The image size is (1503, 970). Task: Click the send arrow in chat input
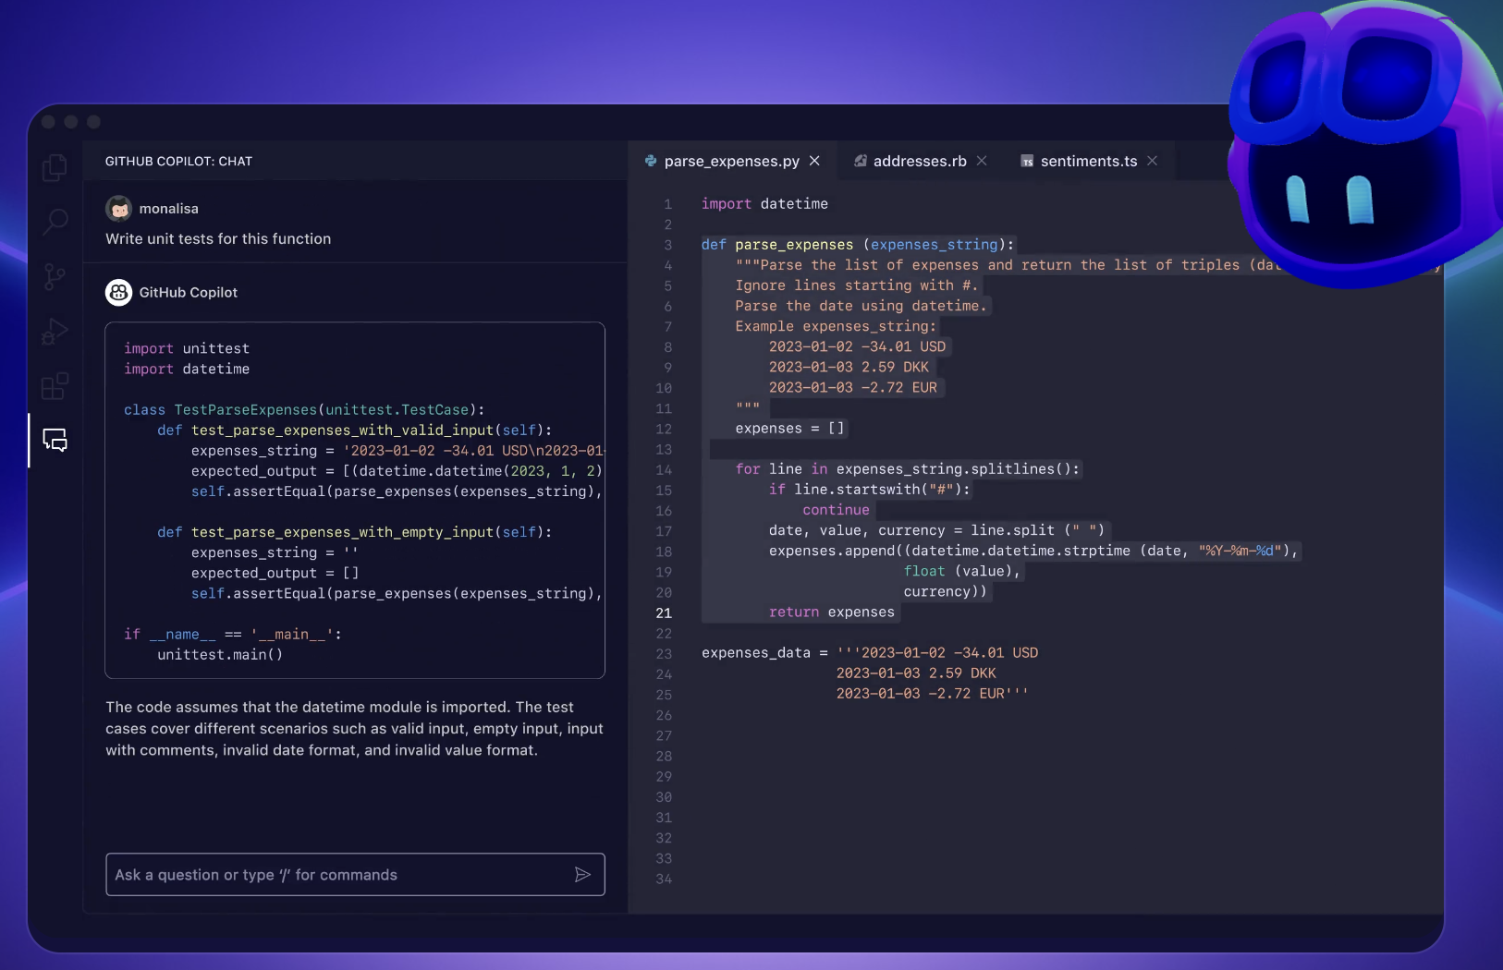582,875
